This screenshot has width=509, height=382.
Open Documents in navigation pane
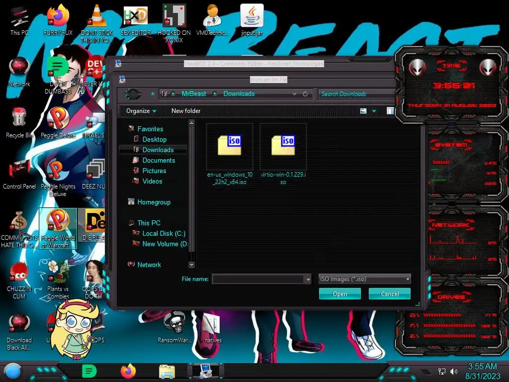[x=159, y=160]
